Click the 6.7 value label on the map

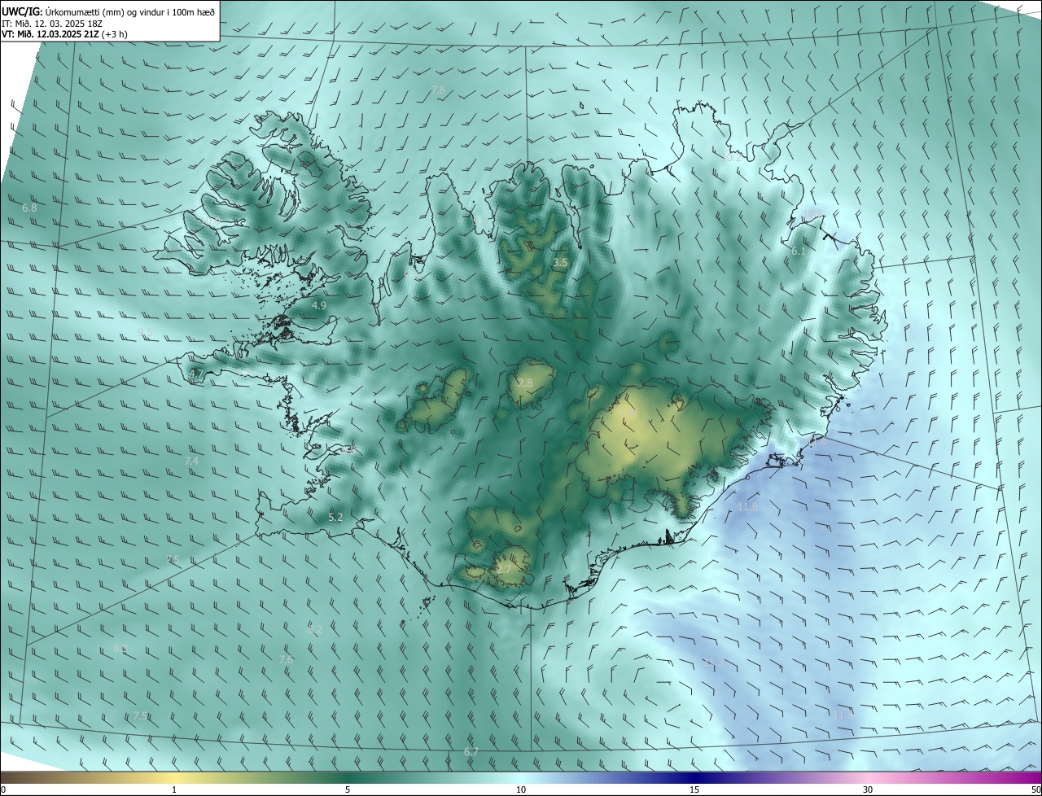(471, 751)
